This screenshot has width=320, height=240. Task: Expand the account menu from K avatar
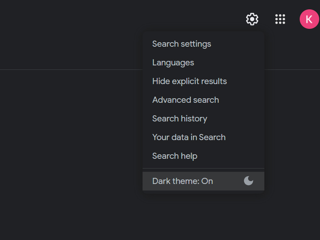click(x=309, y=19)
